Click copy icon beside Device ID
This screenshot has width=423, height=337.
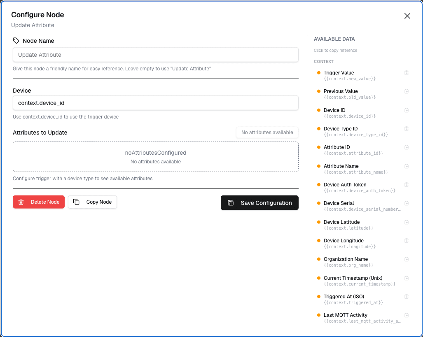pyautogui.click(x=407, y=110)
